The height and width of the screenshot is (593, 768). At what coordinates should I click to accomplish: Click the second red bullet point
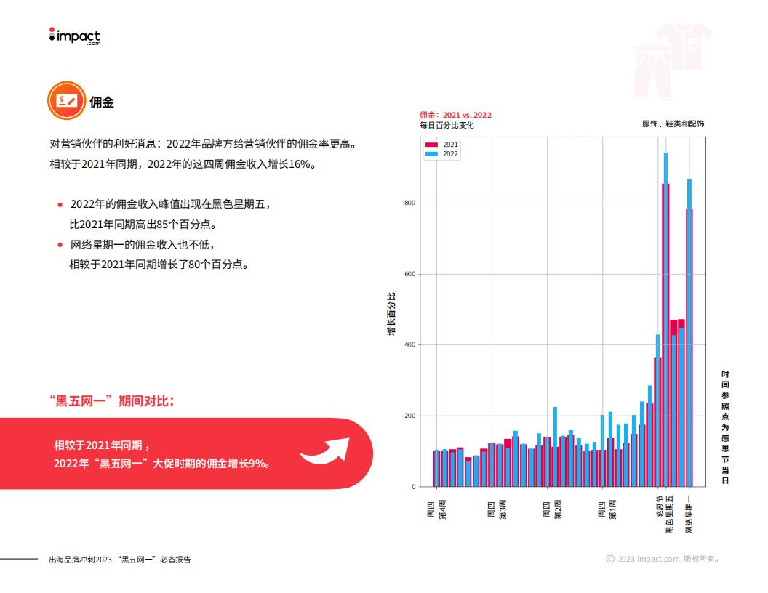tap(60, 245)
